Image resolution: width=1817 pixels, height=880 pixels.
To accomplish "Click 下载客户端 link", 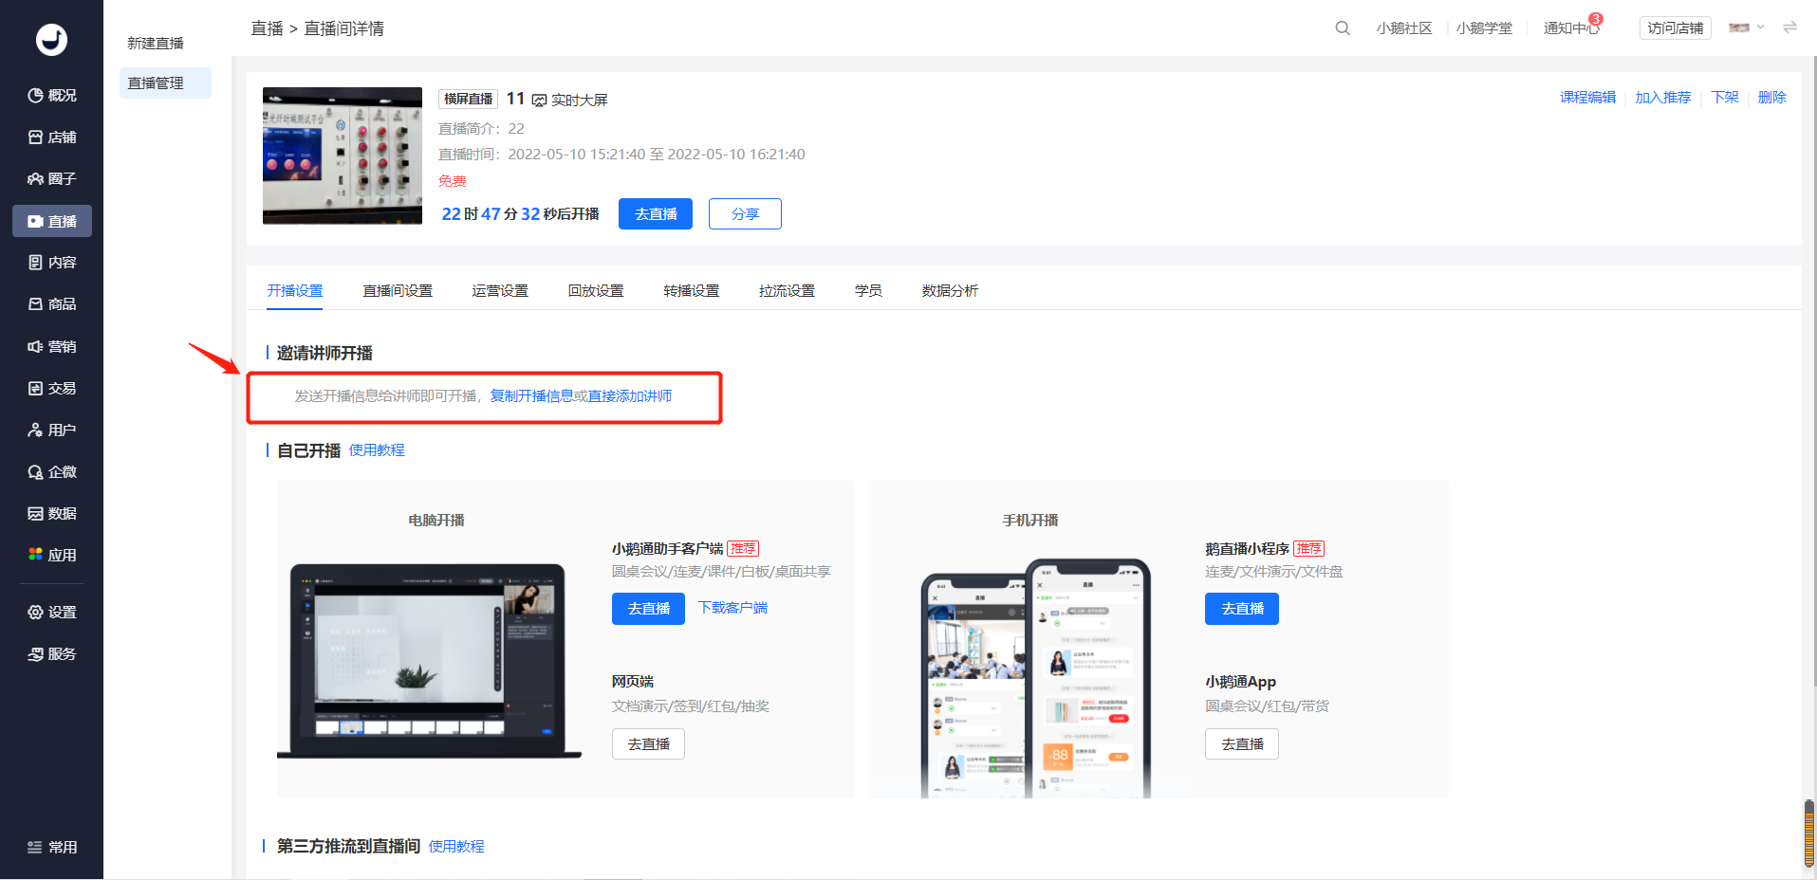I will point(732,607).
